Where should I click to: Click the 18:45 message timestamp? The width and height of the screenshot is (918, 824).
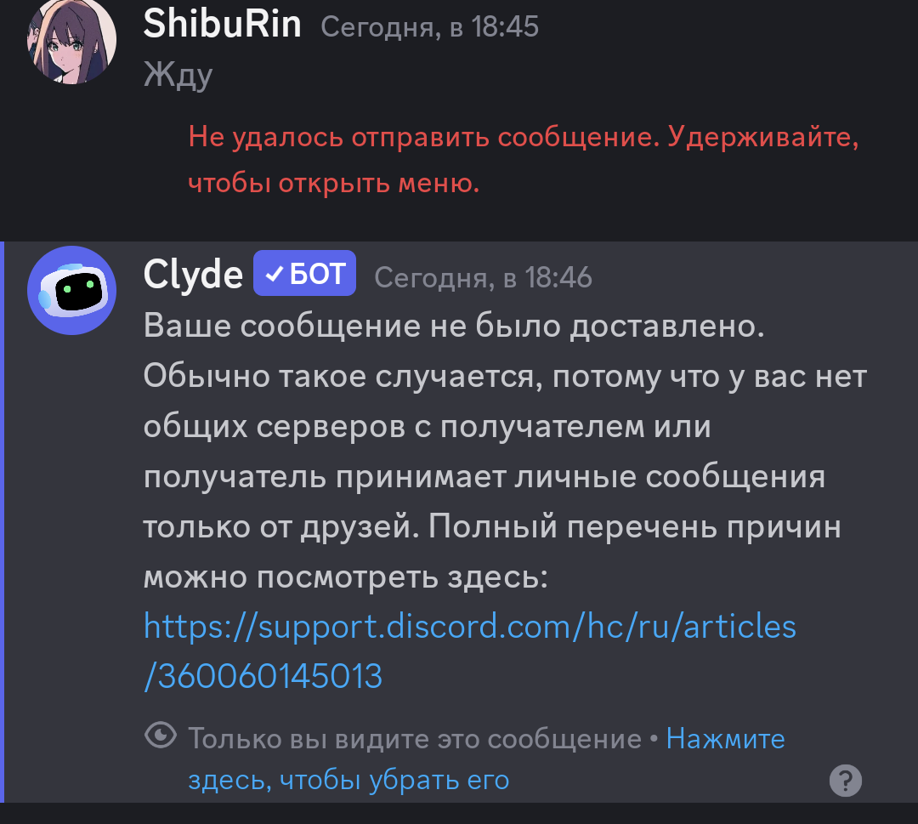[430, 27]
